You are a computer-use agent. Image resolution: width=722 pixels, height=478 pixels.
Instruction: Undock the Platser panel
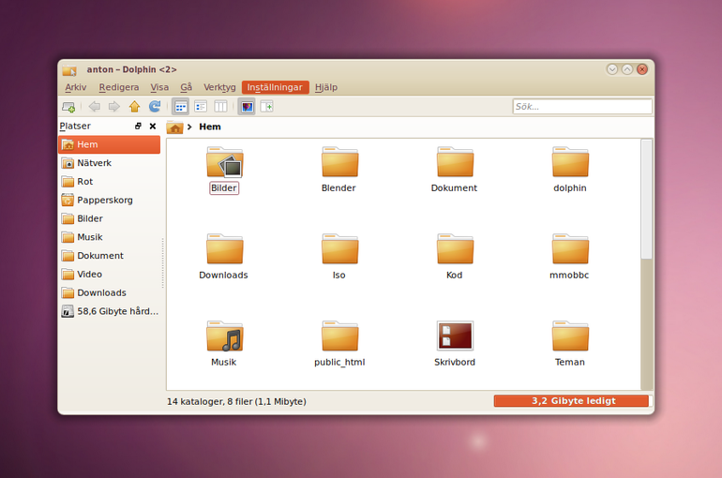click(138, 126)
